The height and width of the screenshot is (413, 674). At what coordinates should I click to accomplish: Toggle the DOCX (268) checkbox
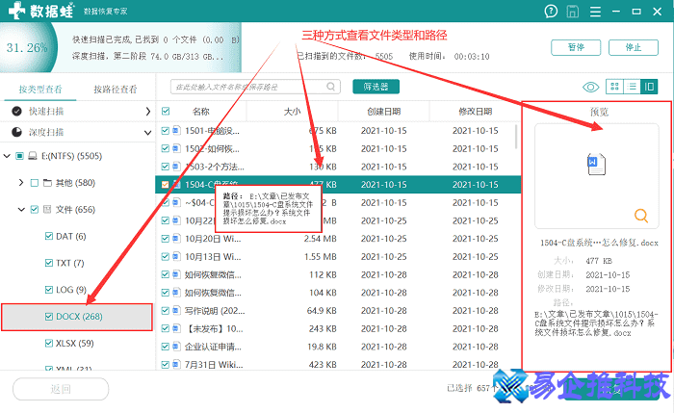(x=49, y=317)
